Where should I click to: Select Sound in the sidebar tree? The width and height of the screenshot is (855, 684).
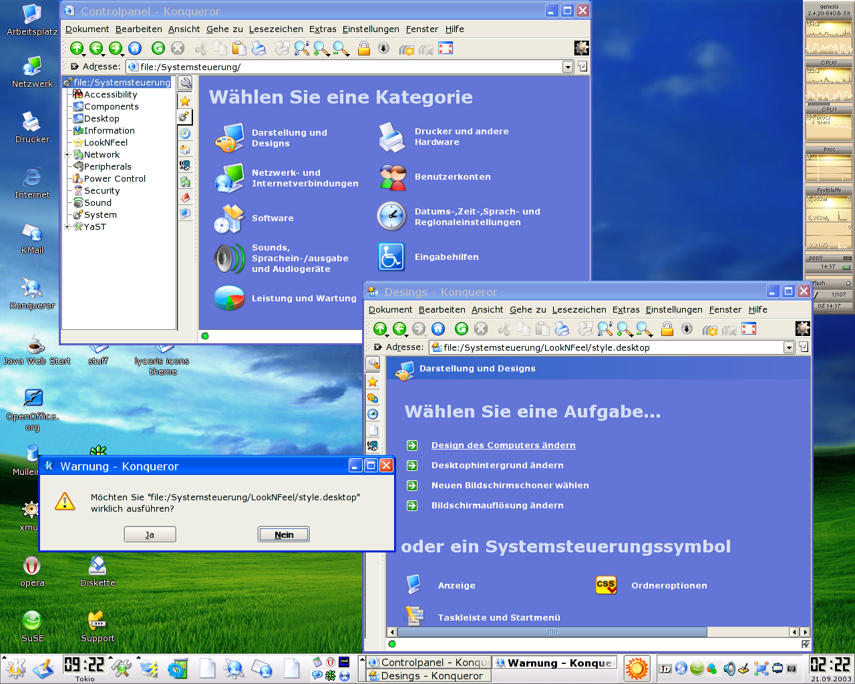tap(92, 203)
